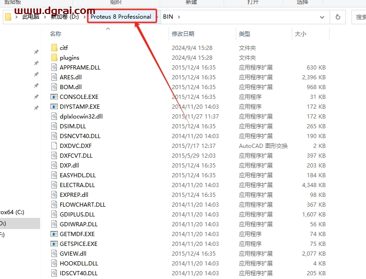The width and height of the screenshot is (366, 279).
Task: Select the GDIWRAP.DLL file icon
Action: tap(54, 224)
